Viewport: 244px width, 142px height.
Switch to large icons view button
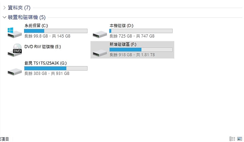pyautogui.click(x=240, y=139)
